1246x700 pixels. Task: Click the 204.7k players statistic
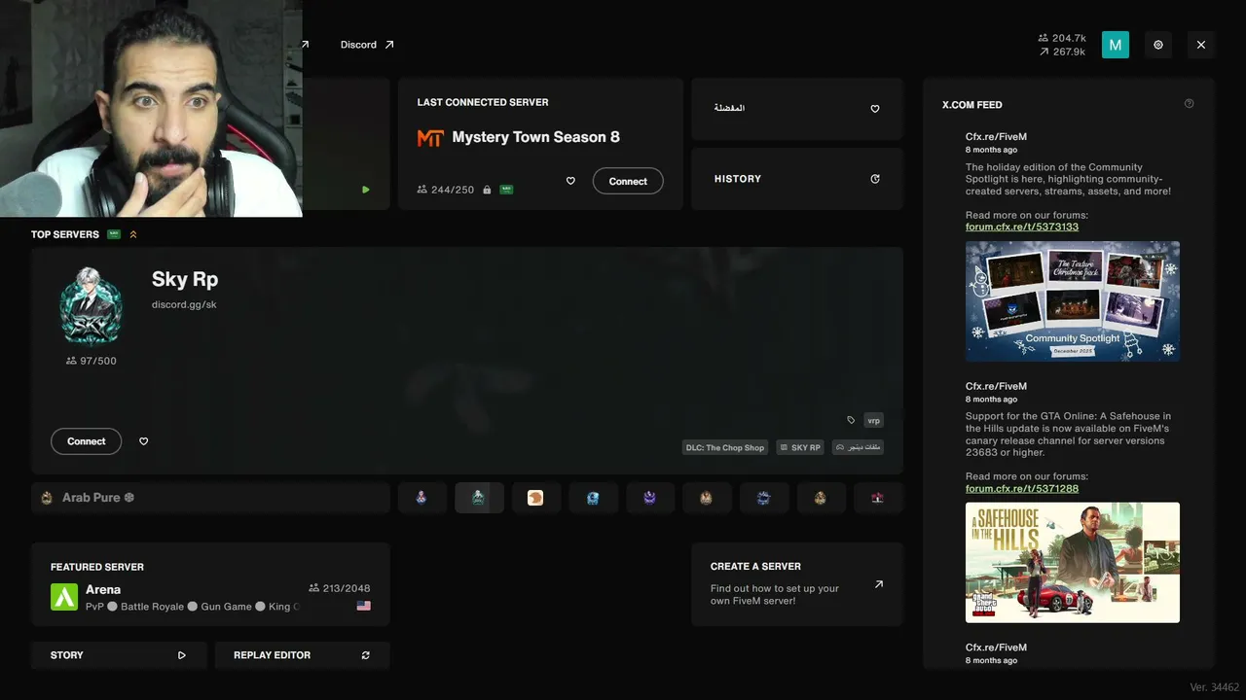(x=1062, y=38)
